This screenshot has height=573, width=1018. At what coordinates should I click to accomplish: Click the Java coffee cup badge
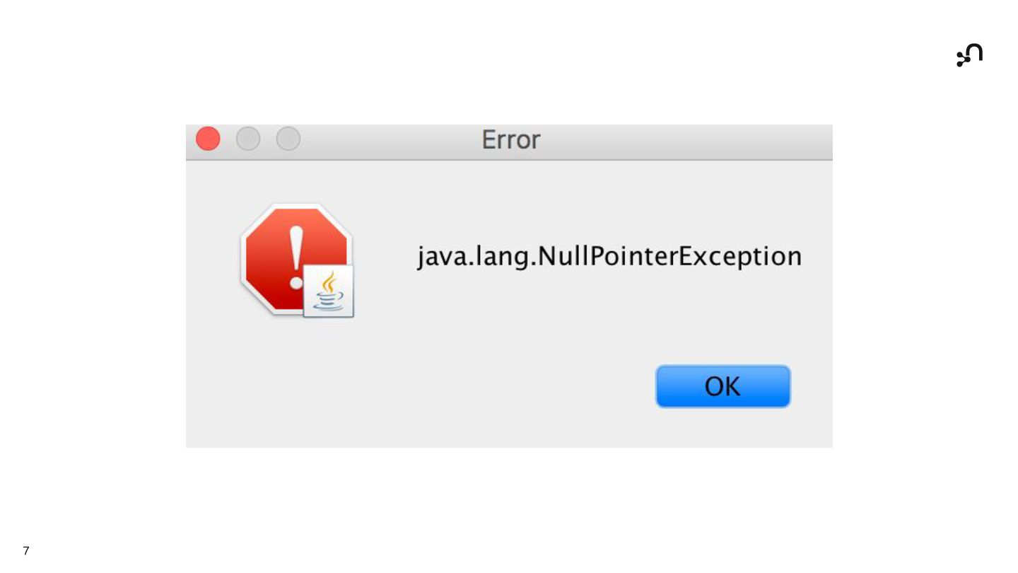tap(329, 291)
